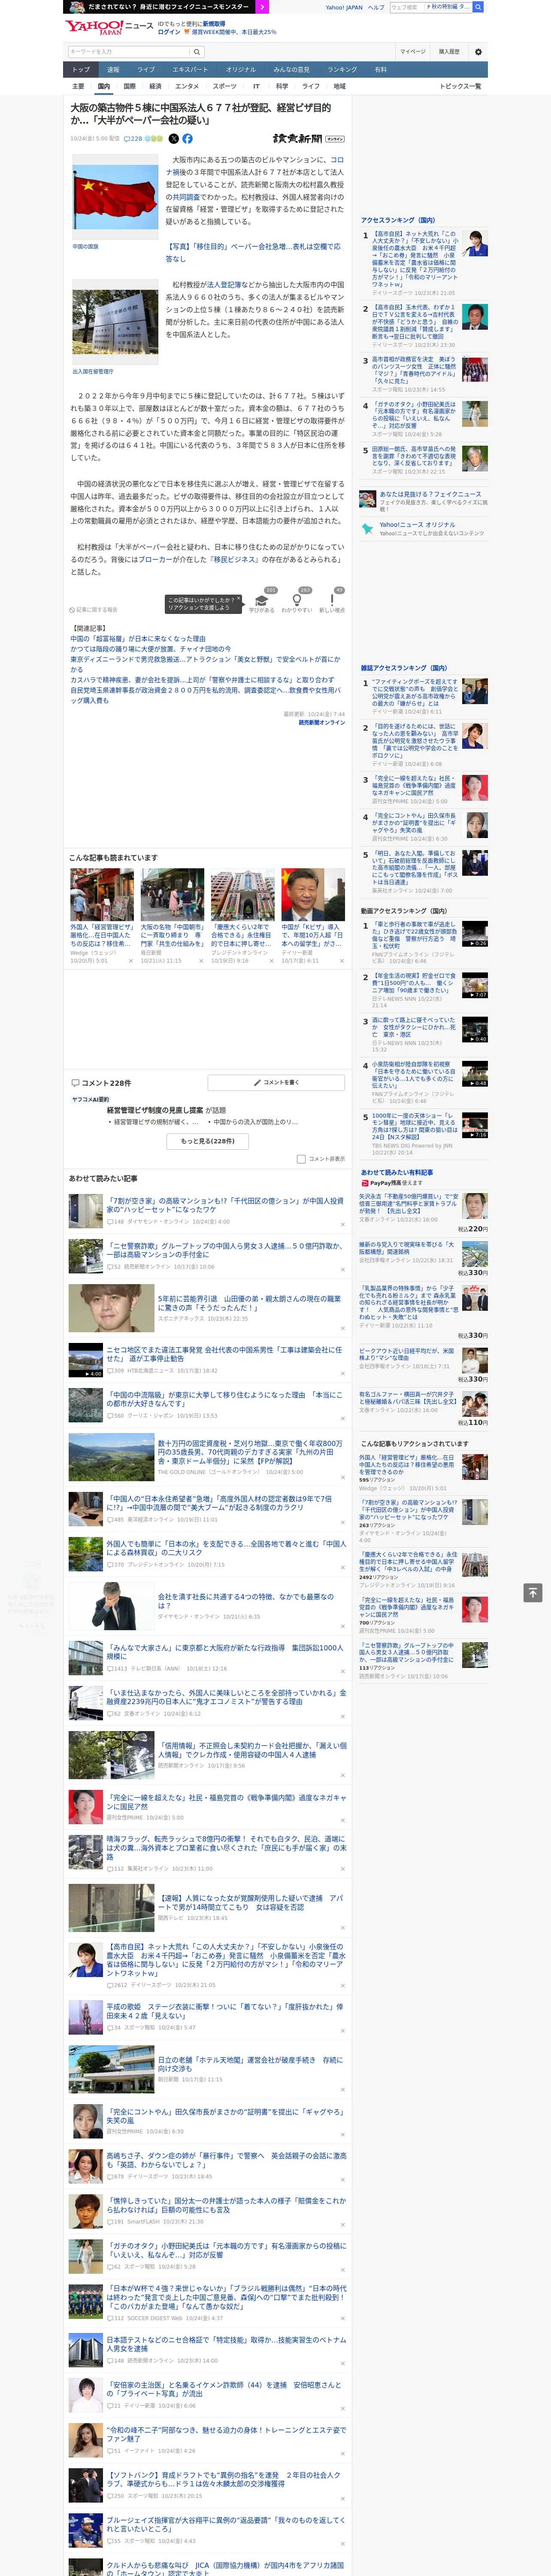This screenshot has width=551, height=2576.
Task: Select the ライブ navigation tab
Action: (x=146, y=70)
